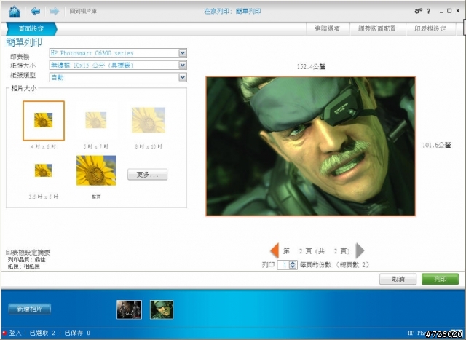Click the green 列印 button
The width and height of the screenshot is (466, 340).
(x=440, y=279)
